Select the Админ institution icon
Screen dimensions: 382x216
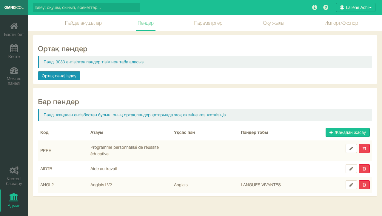point(14,197)
